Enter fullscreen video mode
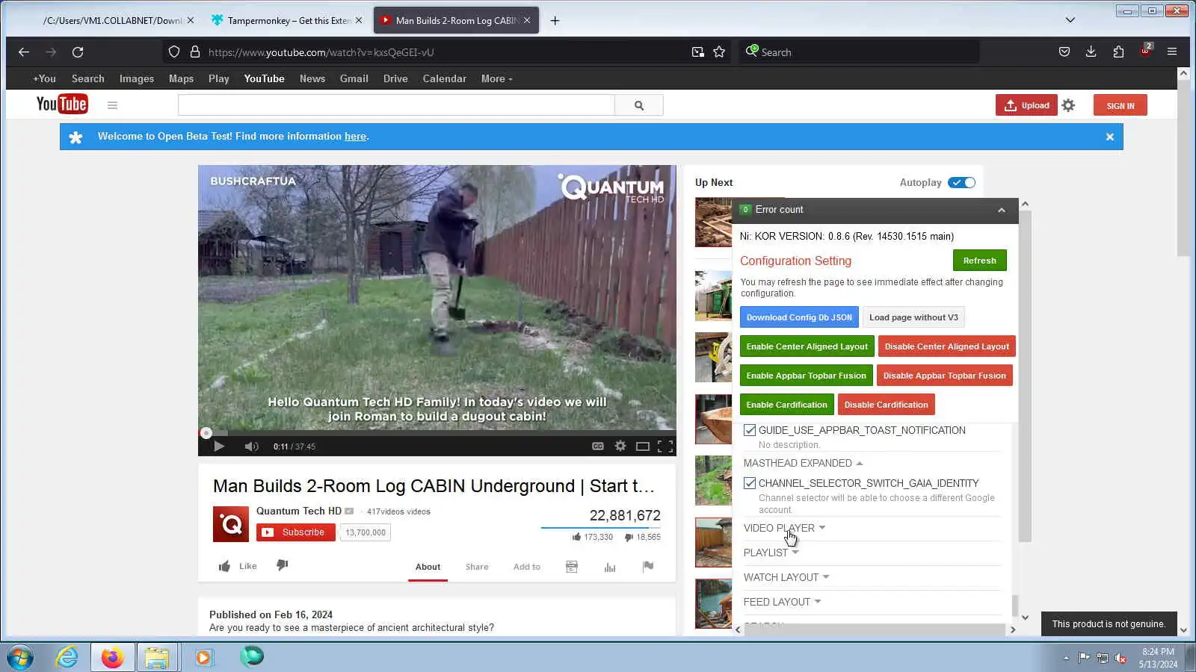 tap(665, 447)
